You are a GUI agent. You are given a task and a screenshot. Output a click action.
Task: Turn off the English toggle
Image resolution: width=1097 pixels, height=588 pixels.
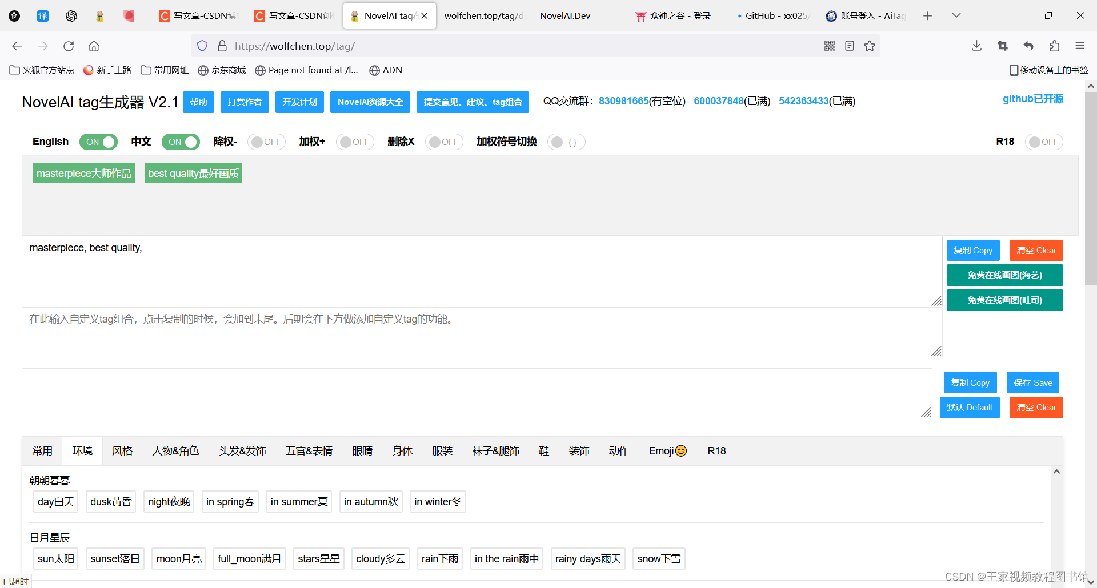coord(98,142)
